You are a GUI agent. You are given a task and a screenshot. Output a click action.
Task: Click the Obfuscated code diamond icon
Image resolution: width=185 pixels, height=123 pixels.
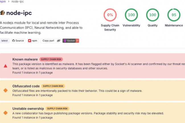pyautogui.click(x=5, y=90)
